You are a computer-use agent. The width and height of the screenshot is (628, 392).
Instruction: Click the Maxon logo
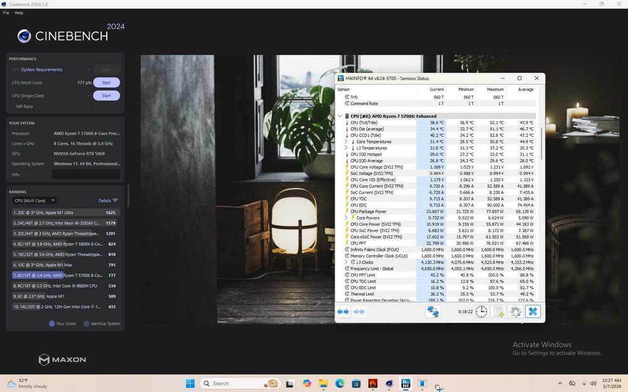(x=62, y=359)
